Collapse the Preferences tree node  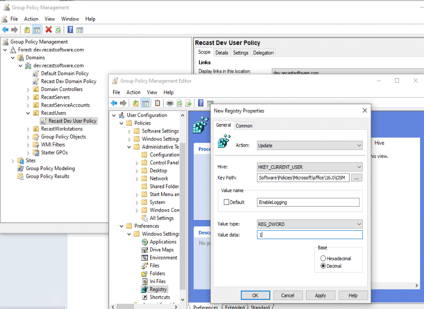[x=120, y=225]
